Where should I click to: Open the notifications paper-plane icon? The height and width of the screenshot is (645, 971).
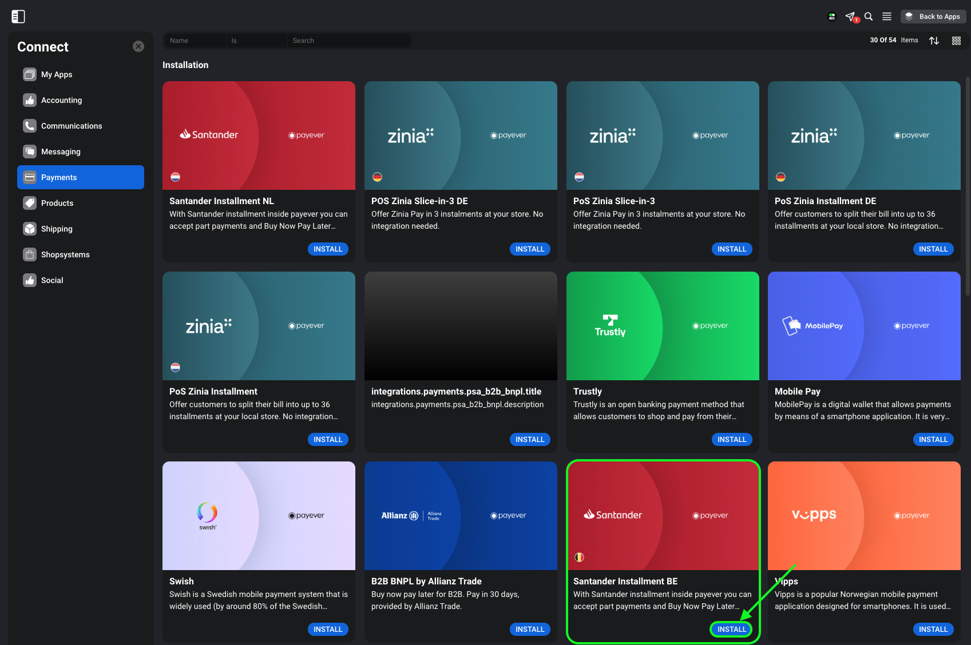pyautogui.click(x=851, y=17)
